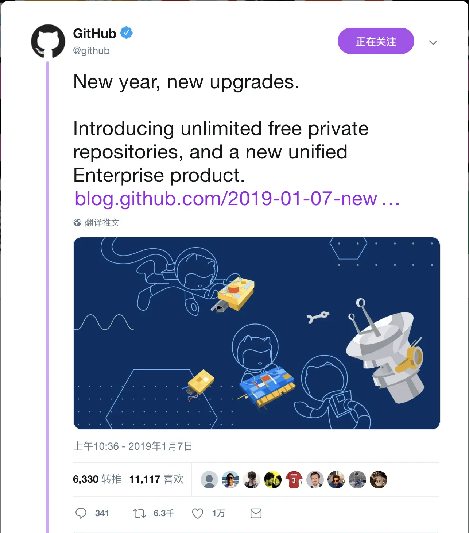Open the red number 3 jersey avatar
Screen dimensions: 469x533
click(x=294, y=480)
